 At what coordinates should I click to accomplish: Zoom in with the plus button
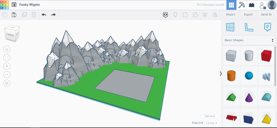(7, 66)
